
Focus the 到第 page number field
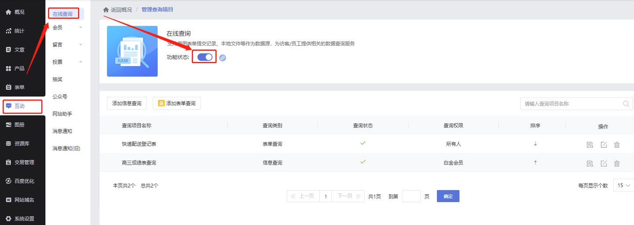[411, 196]
